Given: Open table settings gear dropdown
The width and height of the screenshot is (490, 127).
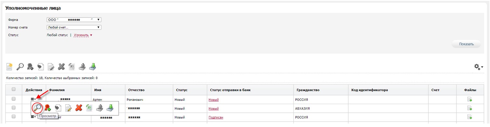Looking at the screenshot, I should [x=479, y=67].
